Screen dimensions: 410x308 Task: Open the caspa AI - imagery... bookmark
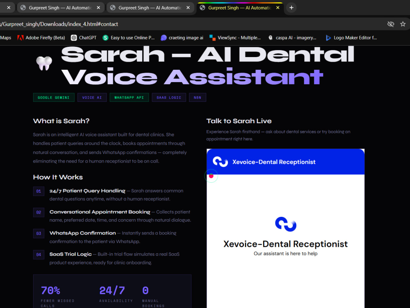click(x=292, y=38)
